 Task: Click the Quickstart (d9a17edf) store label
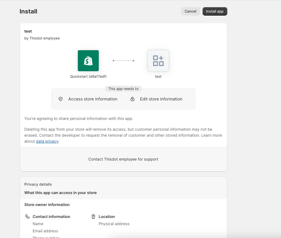[x=88, y=77]
